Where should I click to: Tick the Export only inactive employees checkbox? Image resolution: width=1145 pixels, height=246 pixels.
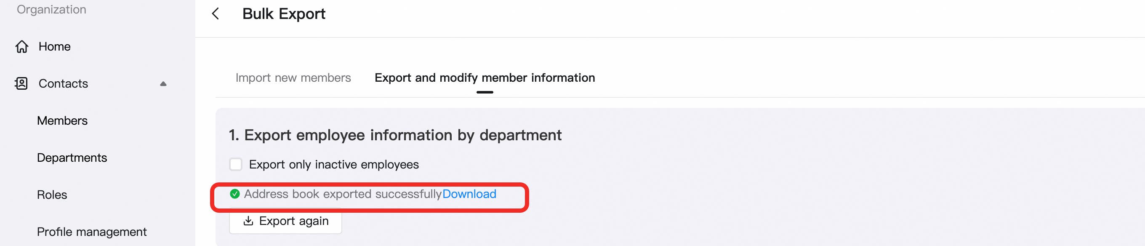(236, 164)
